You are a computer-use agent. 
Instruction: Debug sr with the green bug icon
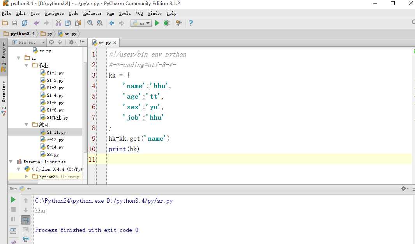click(166, 23)
